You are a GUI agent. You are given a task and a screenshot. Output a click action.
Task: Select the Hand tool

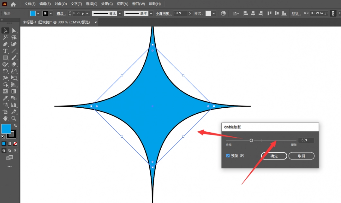5,118
